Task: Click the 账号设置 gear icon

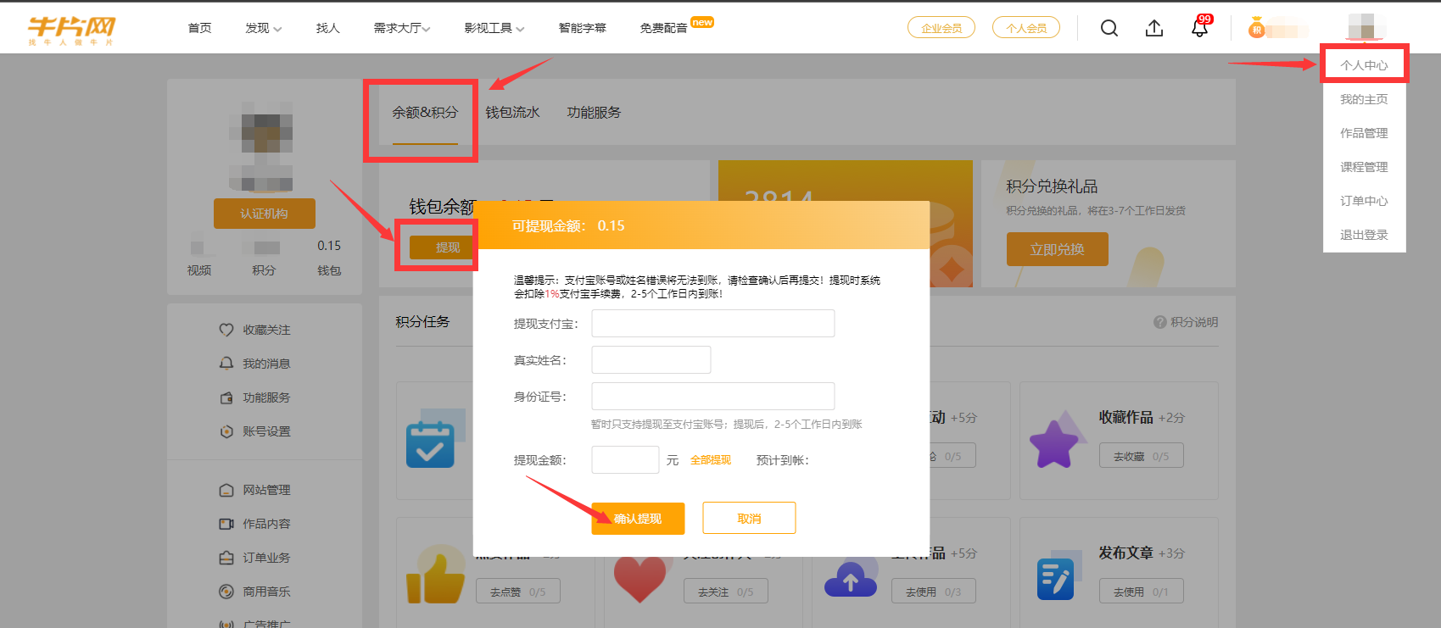Action: 226,431
